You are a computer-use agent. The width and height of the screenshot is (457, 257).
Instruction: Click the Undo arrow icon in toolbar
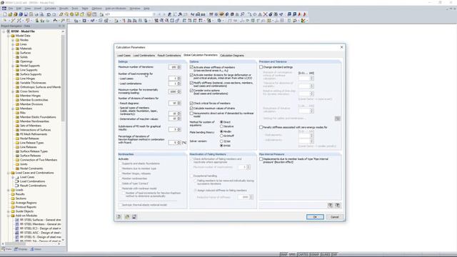(x=49, y=14)
